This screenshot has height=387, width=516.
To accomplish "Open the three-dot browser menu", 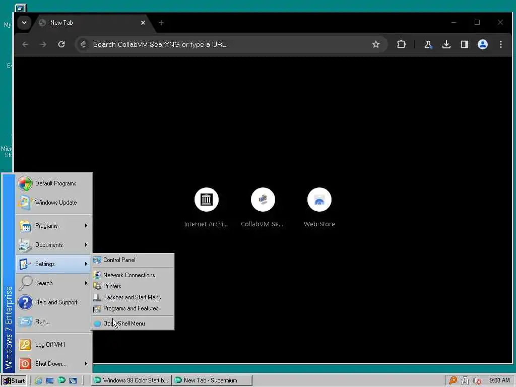I will tap(500, 44).
